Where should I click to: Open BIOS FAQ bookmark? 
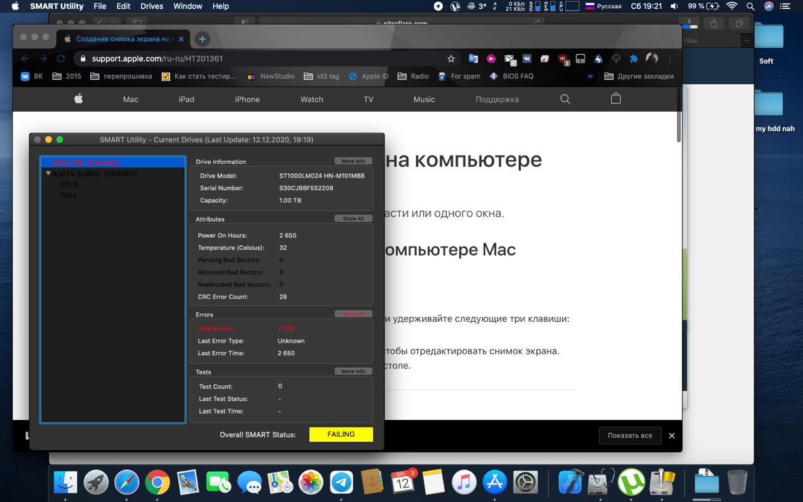[x=512, y=76]
